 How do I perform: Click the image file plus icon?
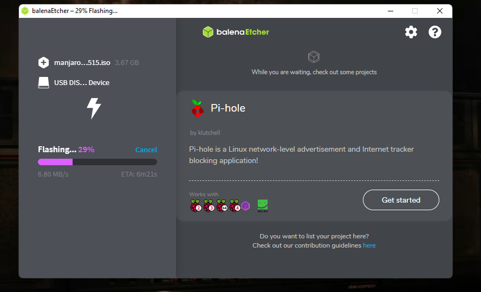click(43, 63)
